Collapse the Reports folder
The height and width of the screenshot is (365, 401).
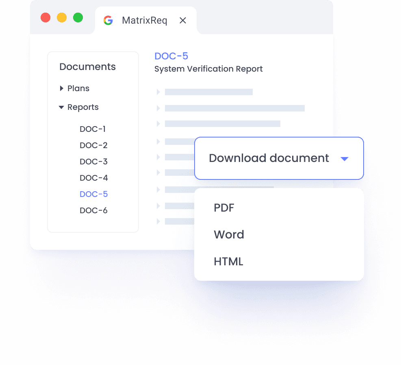coord(61,107)
